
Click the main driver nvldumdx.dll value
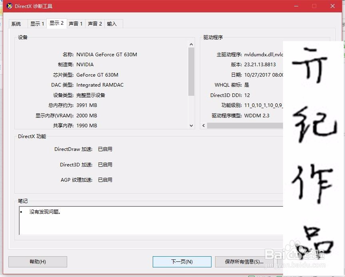point(263,54)
